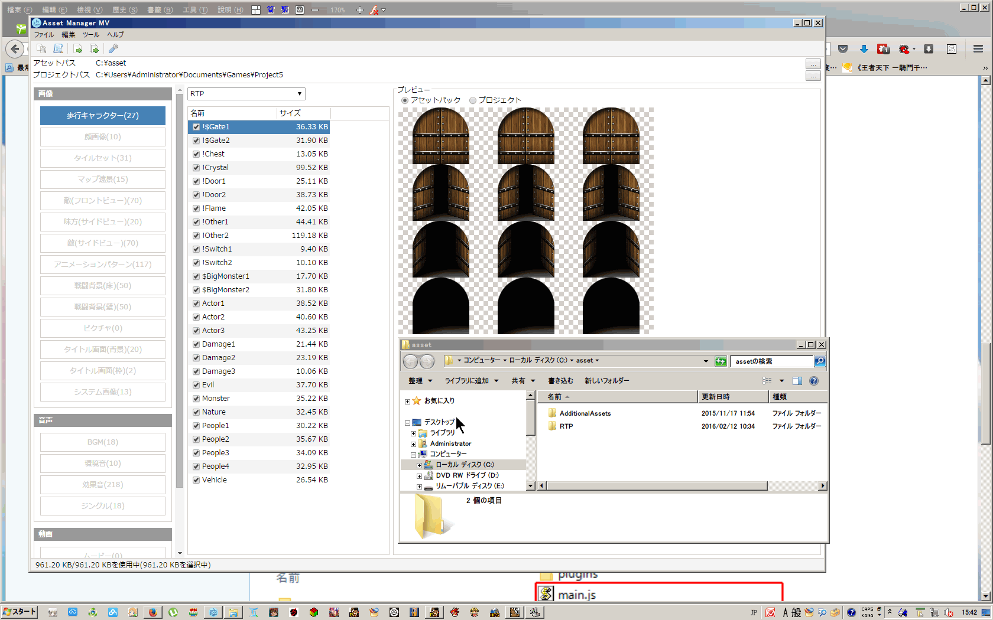Toggle the explorer preview pane icon
Screen dimensions: 993x620
[797, 381]
